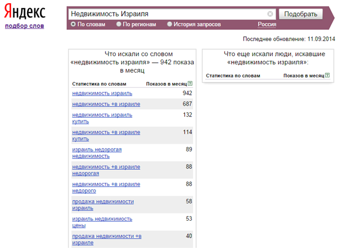
Task: Click the Яндекс logo
Action: click(x=25, y=11)
